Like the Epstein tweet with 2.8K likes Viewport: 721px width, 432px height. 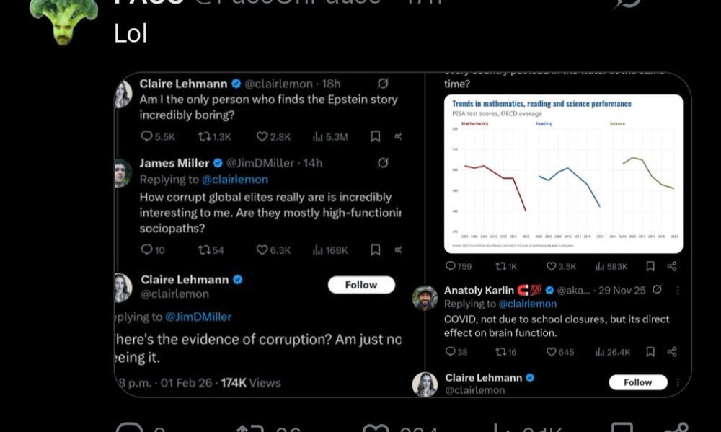tap(262, 136)
